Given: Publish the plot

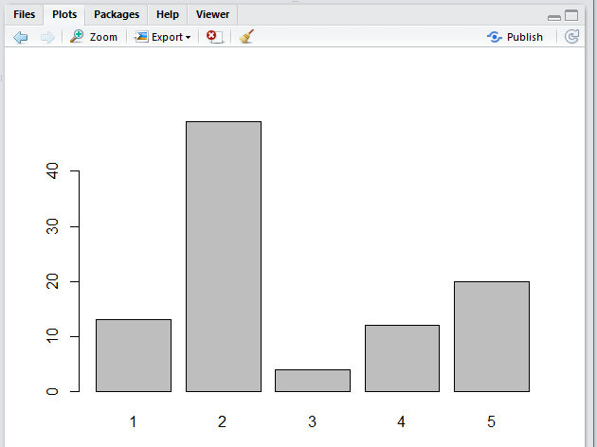Looking at the screenshot, I should pos(515,37).
